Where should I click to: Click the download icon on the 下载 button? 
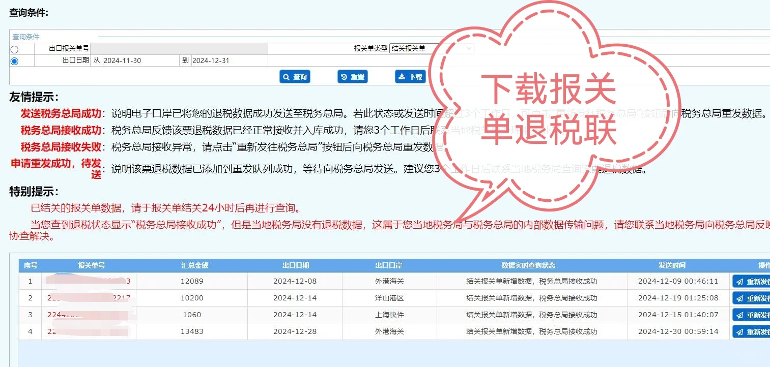point(402,76)
